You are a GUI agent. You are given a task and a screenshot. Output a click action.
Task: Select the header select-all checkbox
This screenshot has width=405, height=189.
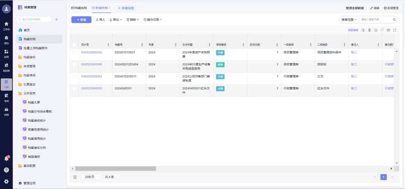click(x=74, y=45)
